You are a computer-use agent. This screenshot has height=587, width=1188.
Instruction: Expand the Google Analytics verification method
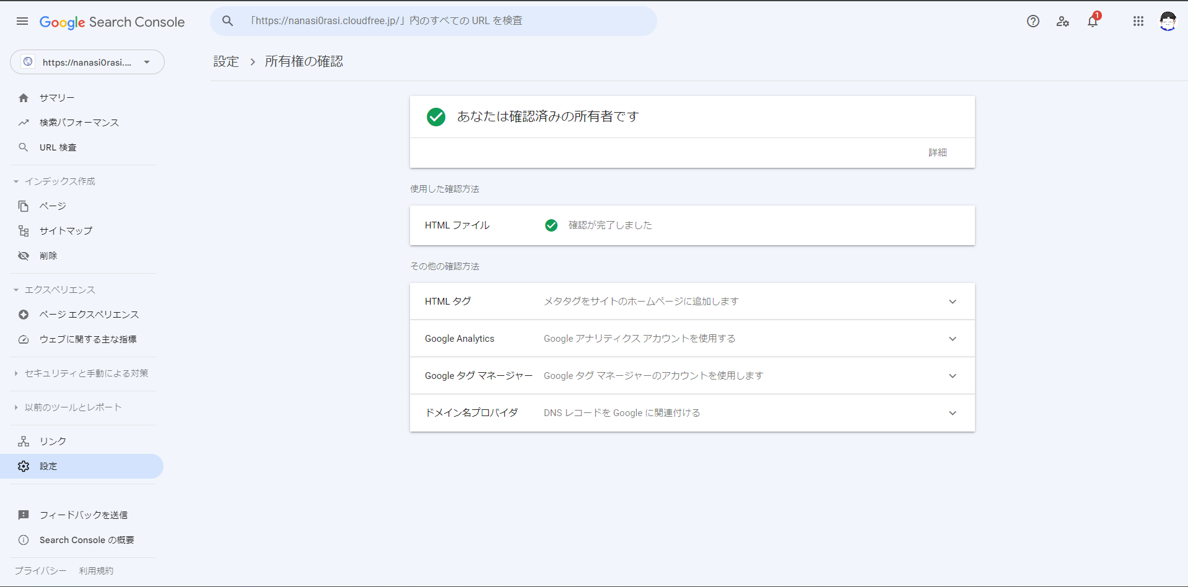(952, 339)
